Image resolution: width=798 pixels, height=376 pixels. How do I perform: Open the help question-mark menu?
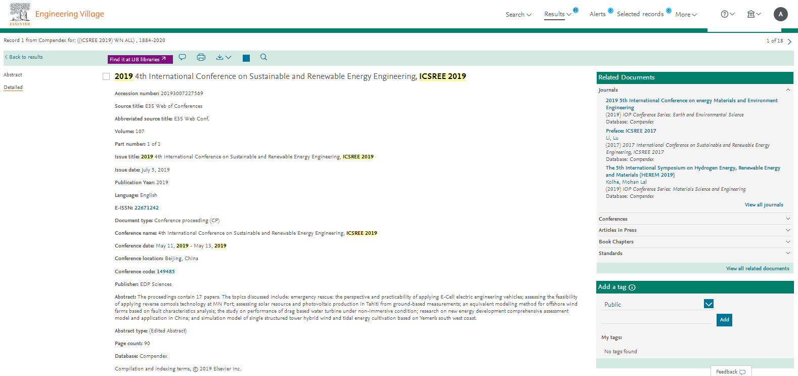(728, 14)
